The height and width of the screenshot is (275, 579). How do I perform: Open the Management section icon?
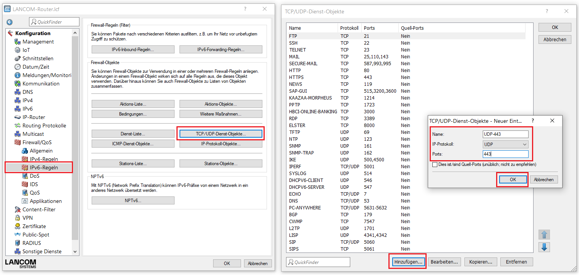[x=17, y=42]
